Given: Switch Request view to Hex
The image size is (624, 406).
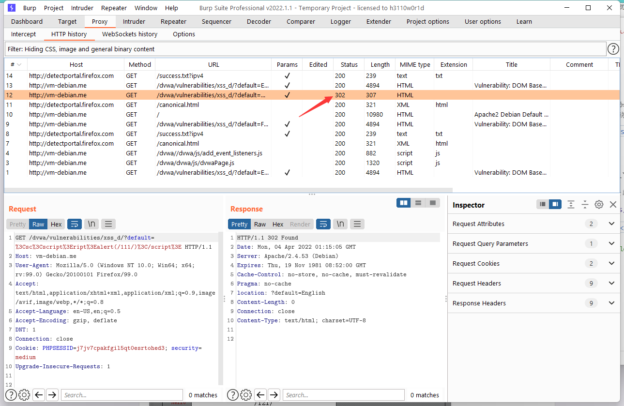Looking at the screenshot, I should coord(57,224).
